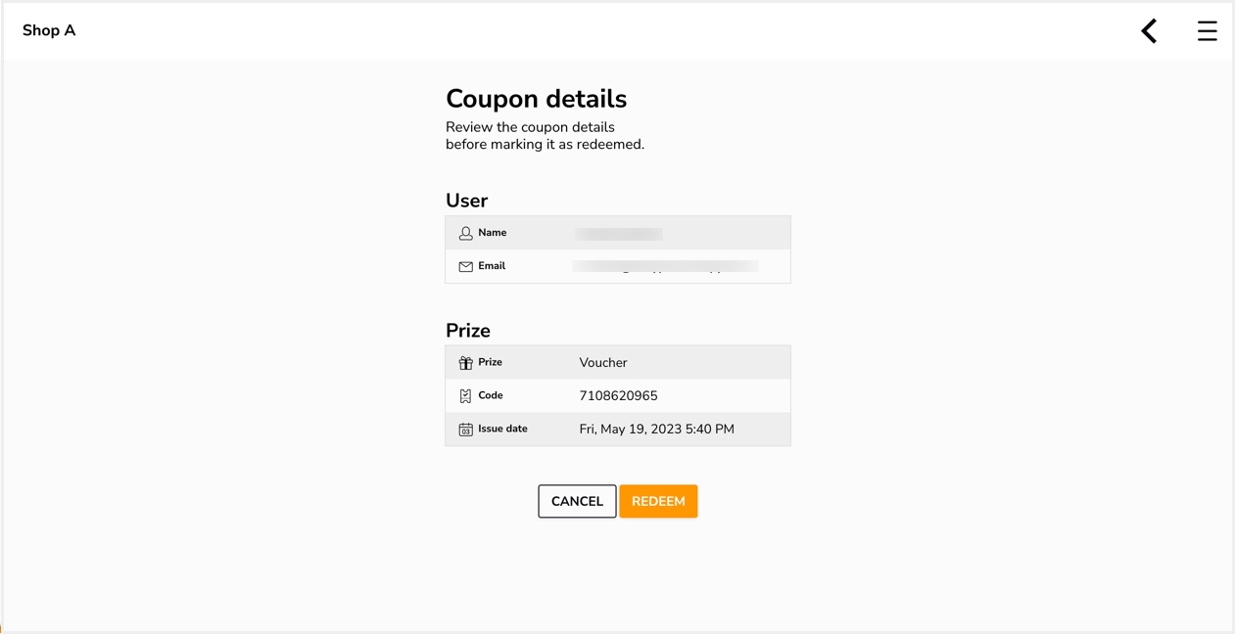Screen dimensions: 1235x635
Task: Click the Prize section heading
Action: [x=468, y=331]
